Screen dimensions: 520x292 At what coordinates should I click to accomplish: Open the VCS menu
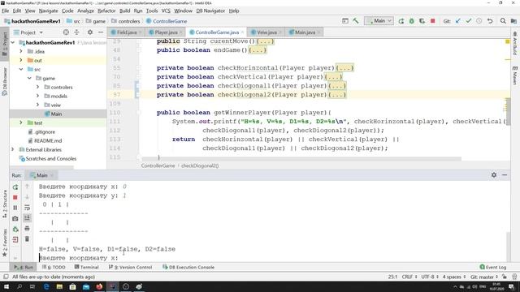pos(166,11)
